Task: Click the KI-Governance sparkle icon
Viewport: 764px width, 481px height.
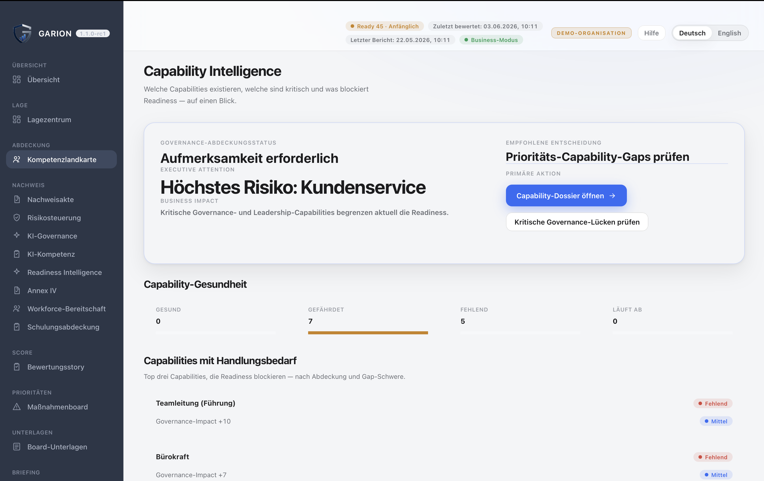Action: [x=17, y=235]
